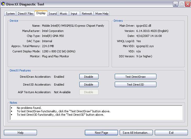Run the Test DirectDraw button

coord(135,77)
